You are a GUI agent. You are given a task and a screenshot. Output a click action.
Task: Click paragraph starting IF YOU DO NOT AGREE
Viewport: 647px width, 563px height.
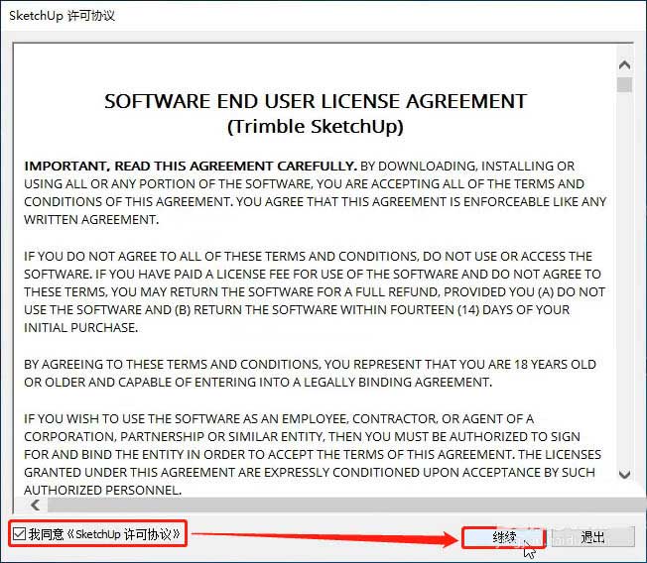tap(315, 292)
